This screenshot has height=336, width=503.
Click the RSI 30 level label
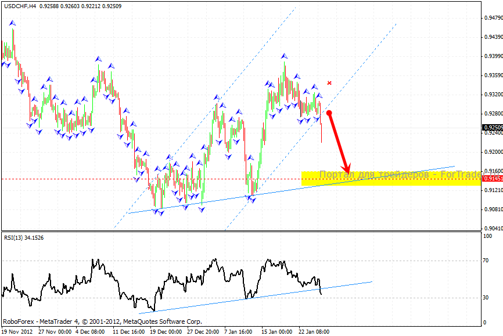coord(486,298)
